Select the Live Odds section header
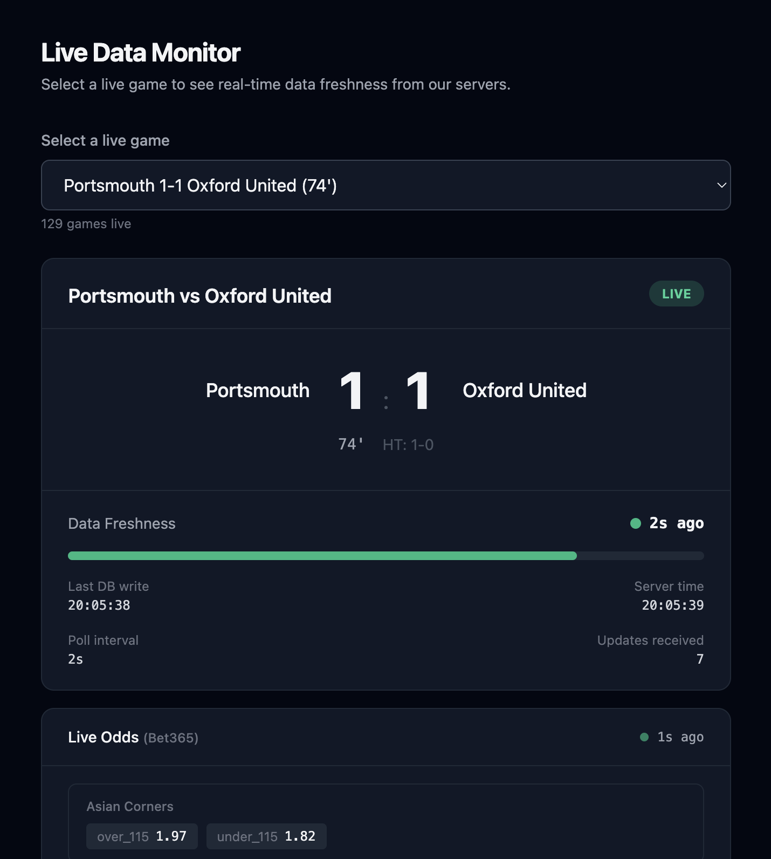This screenshot has width=771, height=859. (x=104, y=737)
